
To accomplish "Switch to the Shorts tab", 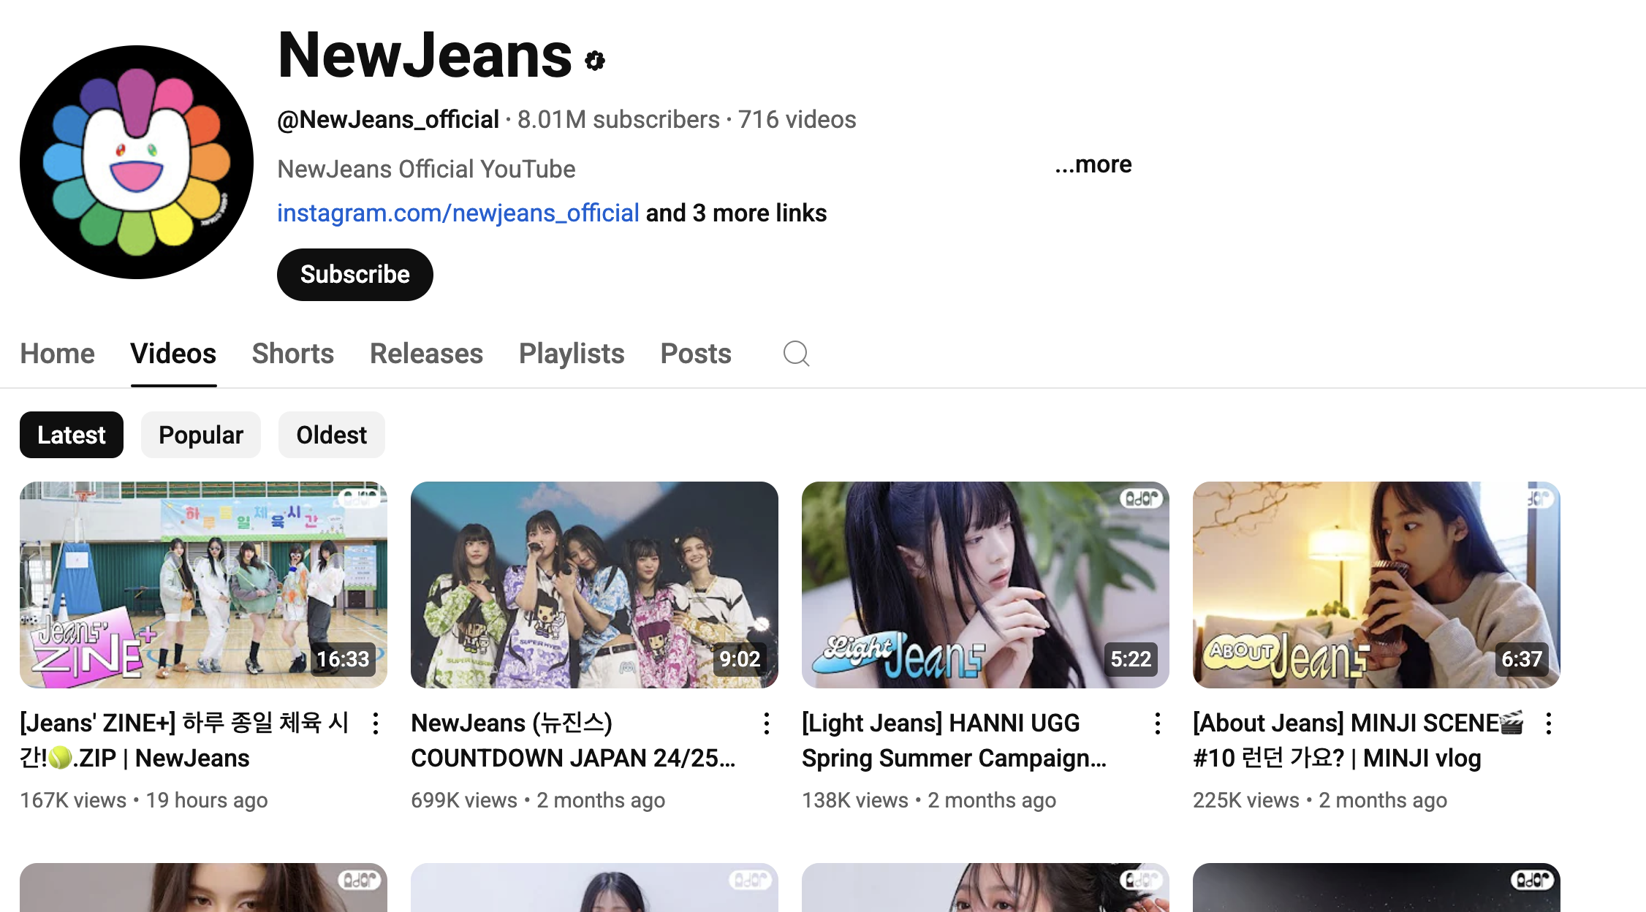I will pyautogui.click(x=293, y=354).
